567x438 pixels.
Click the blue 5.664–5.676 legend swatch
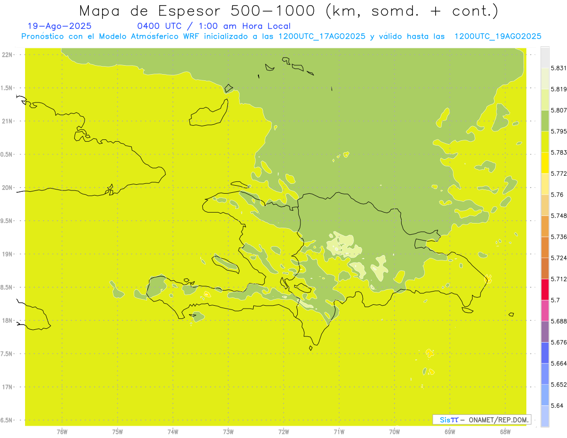pos(545,352)
